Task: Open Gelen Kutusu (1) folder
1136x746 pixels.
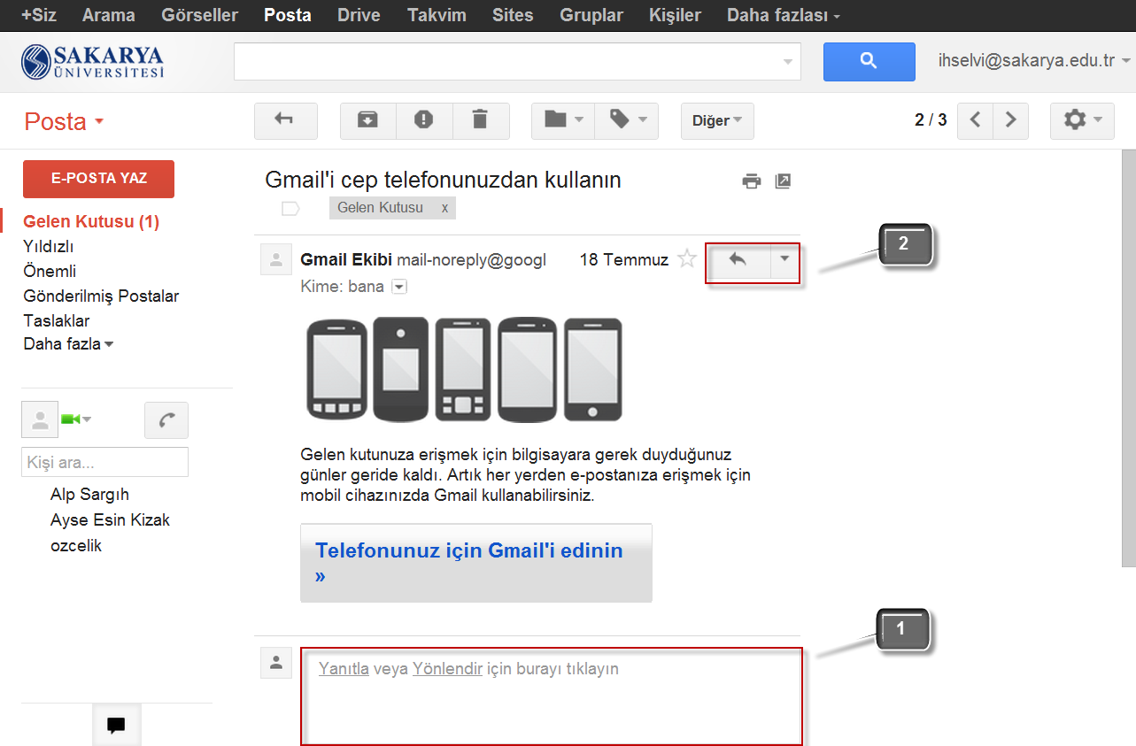Action: click(91, 221)
